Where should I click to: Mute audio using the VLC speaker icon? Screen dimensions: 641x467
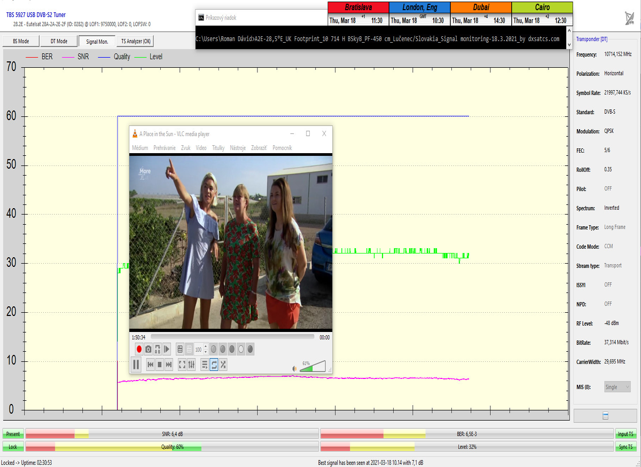294,368
